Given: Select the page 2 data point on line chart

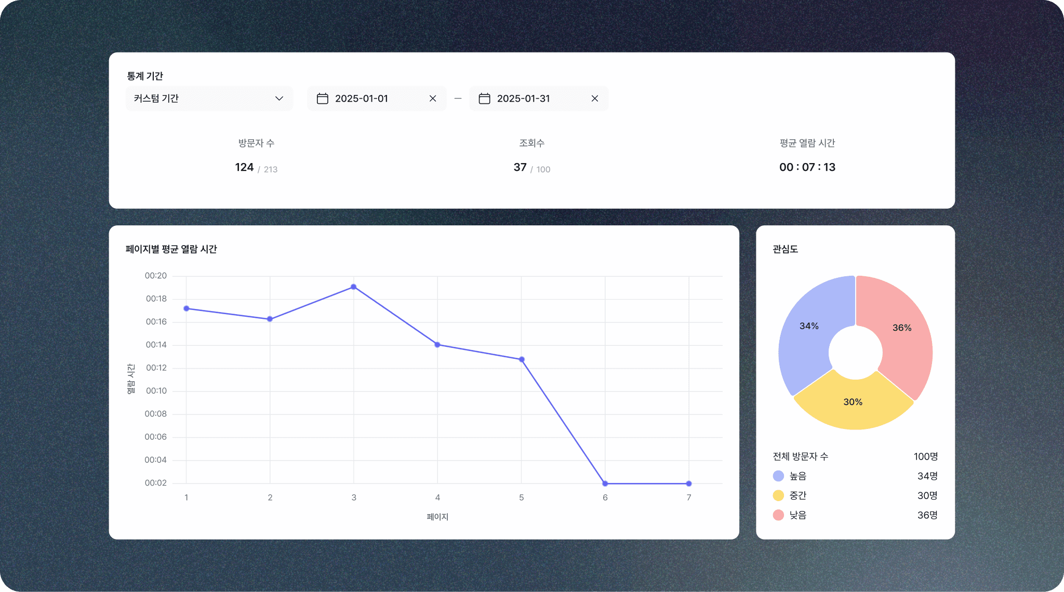Looking at the screenshot, I should tap(270, 319).
